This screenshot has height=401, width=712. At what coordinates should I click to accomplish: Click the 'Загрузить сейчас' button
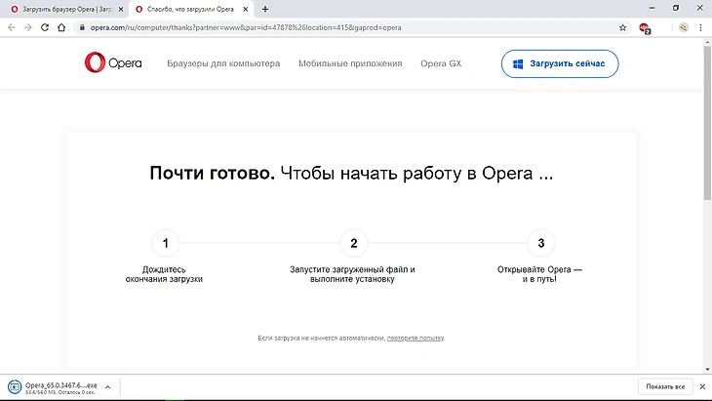pyautogui.click(x=560, y=63)
